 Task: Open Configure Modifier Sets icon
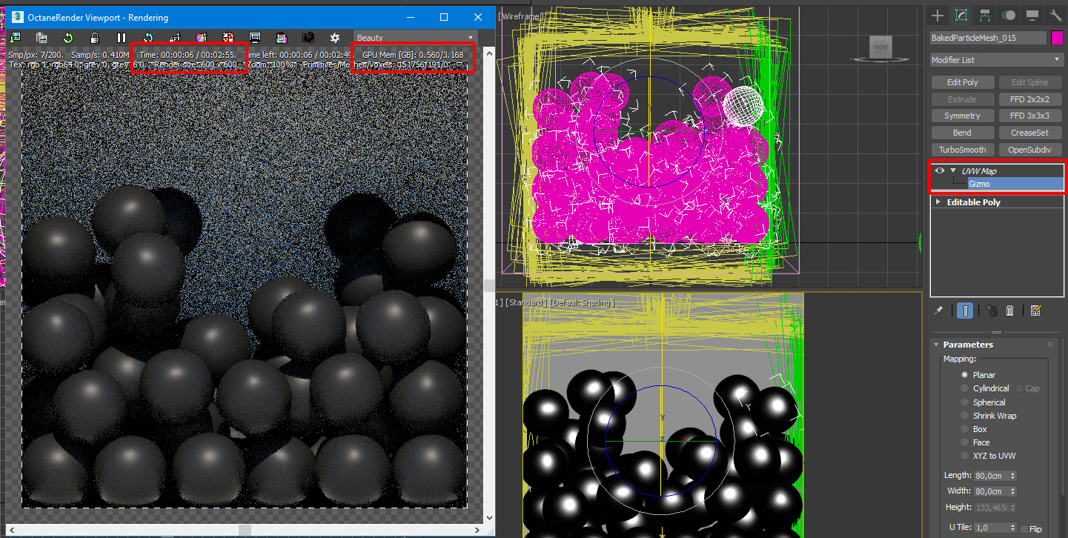[x=1036, y=310]
